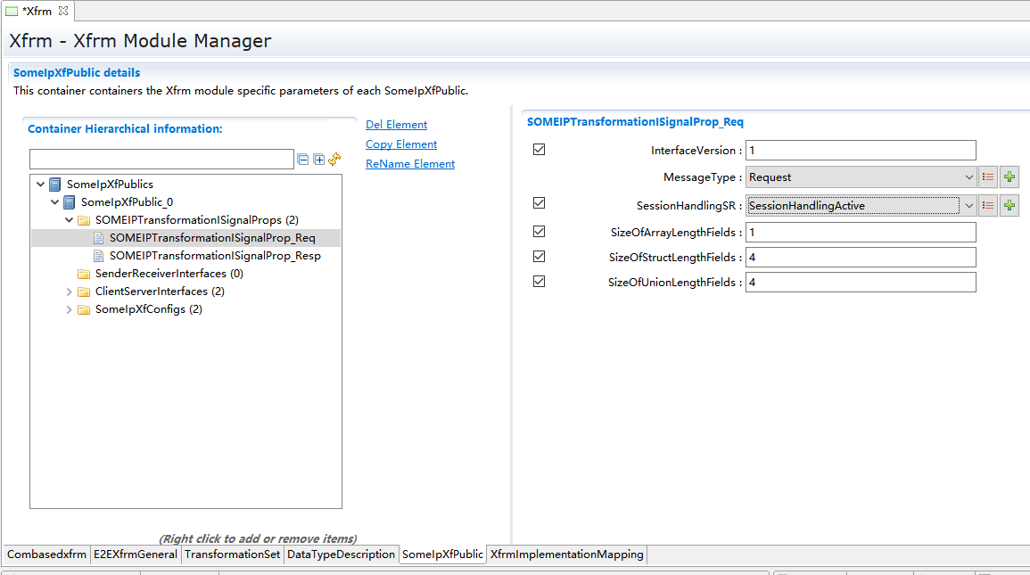Disable the SizeOfUnionLengthFields checkbox

coord(539,282)
